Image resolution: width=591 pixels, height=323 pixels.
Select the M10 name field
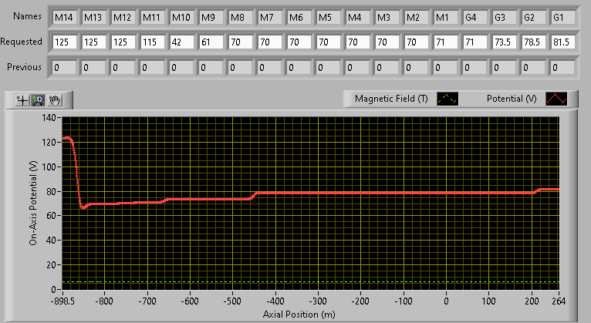click(x=182, y=17)
